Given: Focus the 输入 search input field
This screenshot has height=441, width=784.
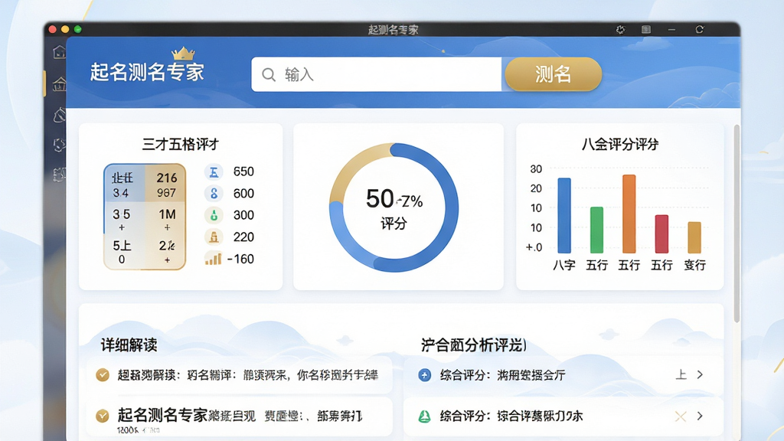Looking at the screenshot, I should point(377,74).
